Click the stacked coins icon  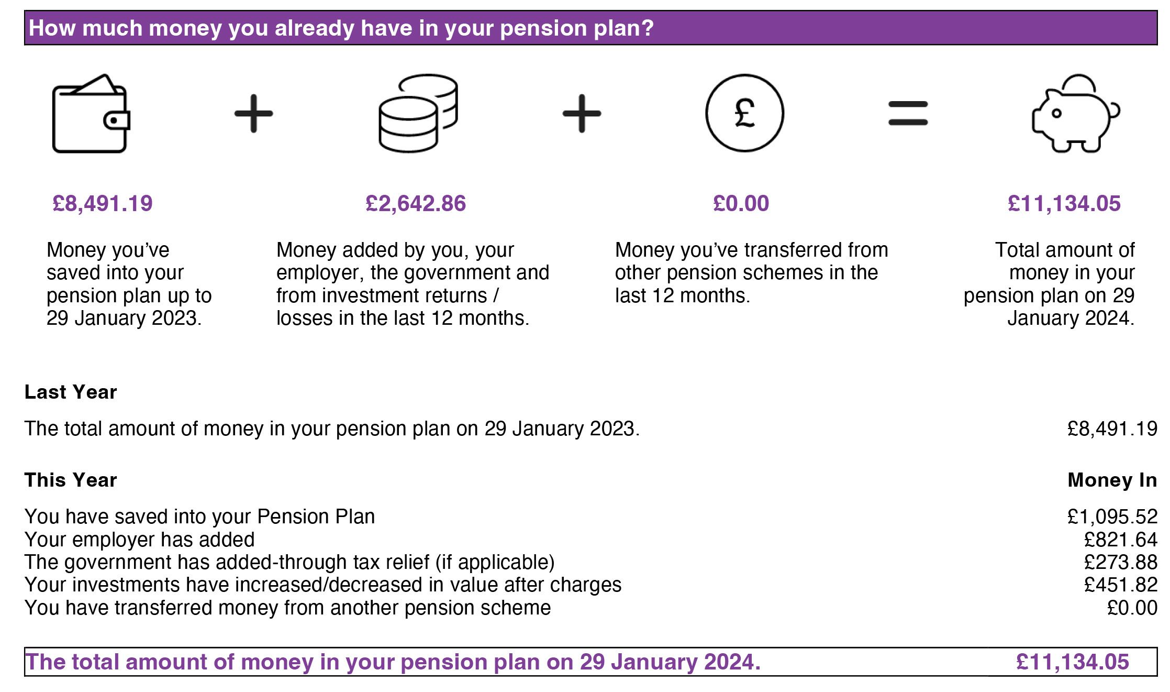(418, 114)
